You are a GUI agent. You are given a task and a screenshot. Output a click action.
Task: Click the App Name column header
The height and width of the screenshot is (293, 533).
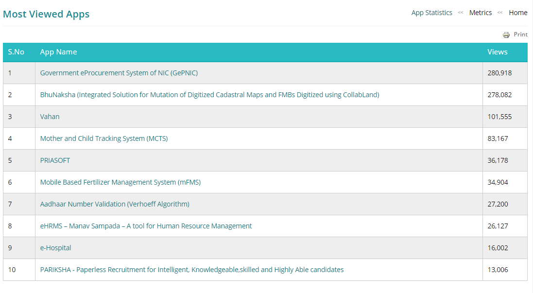tap(59, 52)
